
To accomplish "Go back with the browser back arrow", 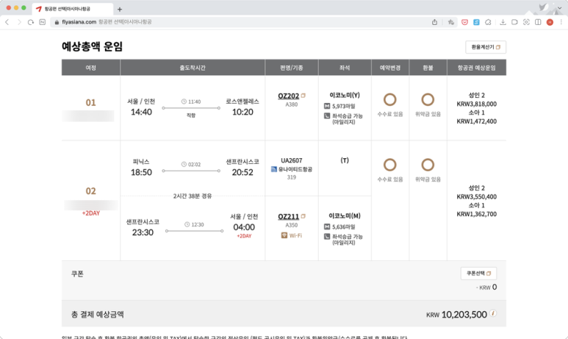I will tap(7, 22).
